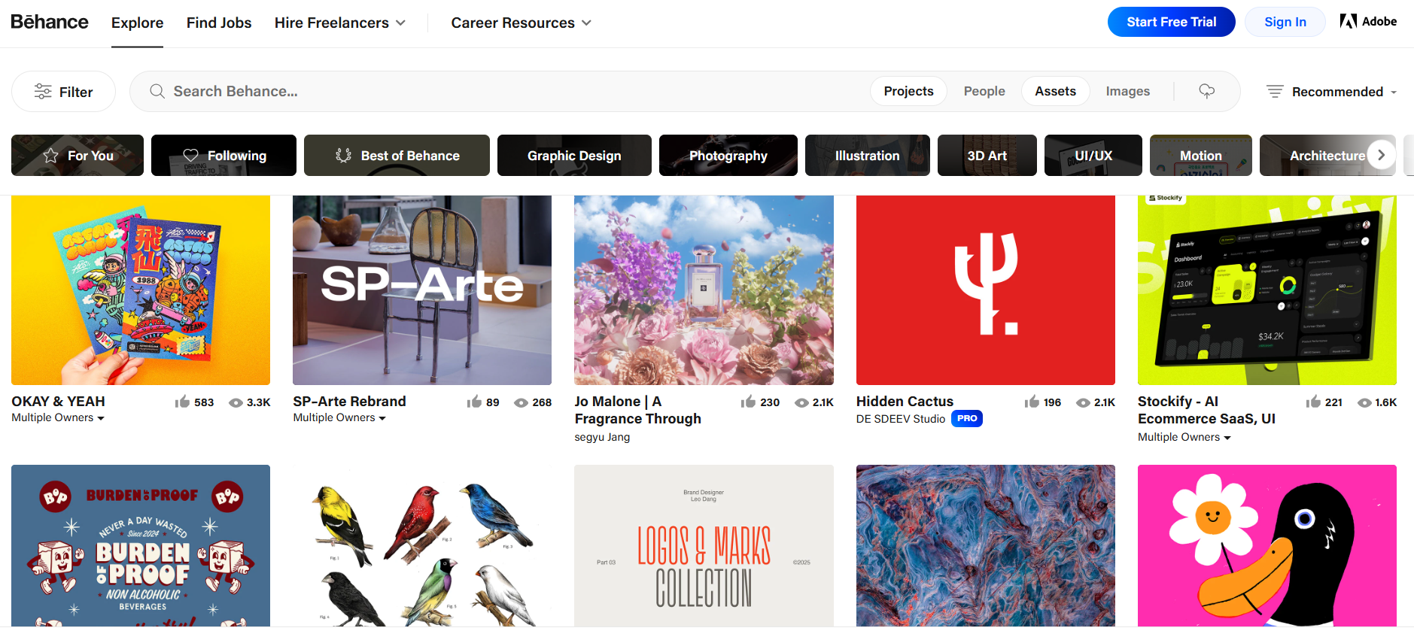Open the OKAY & YEAH project thumbnail
Viewport: 1414px width, 634px height.
(x=141, y=290)
